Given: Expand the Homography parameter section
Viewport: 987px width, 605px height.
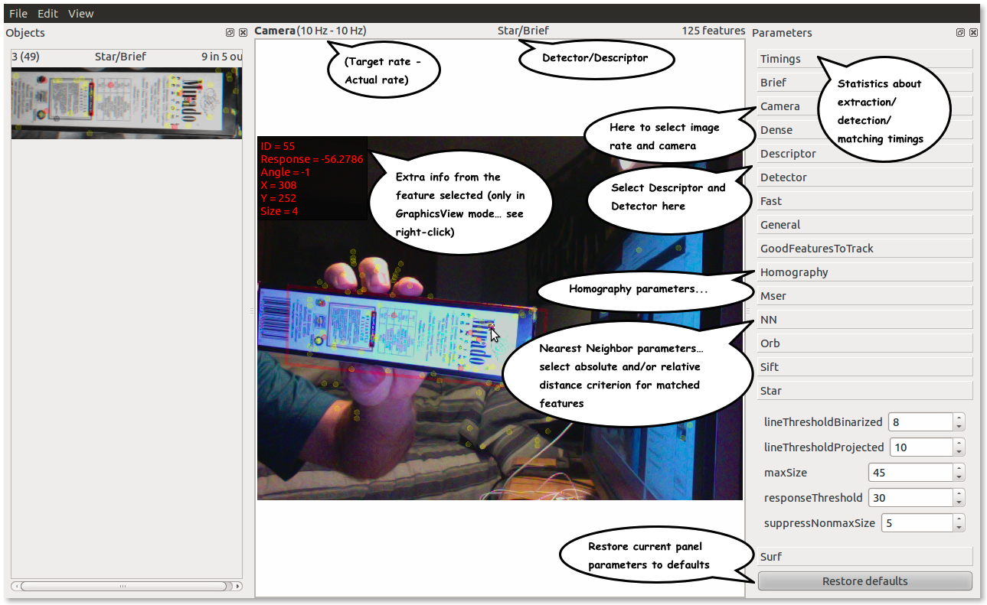Looking at the screenshot, I should [x=865, y=272].
